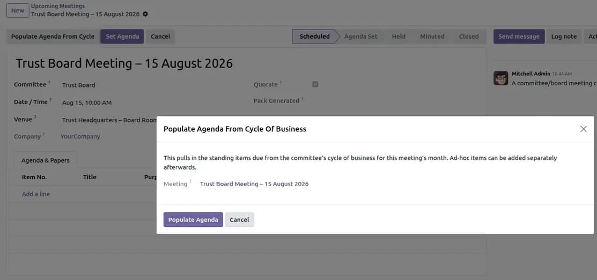Click the help mark next to Committee
The width and height of the screenshot is (597, 280).
point(49,83)
